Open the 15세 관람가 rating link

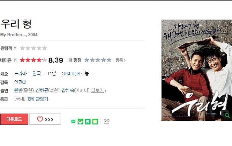coord(38,99)
